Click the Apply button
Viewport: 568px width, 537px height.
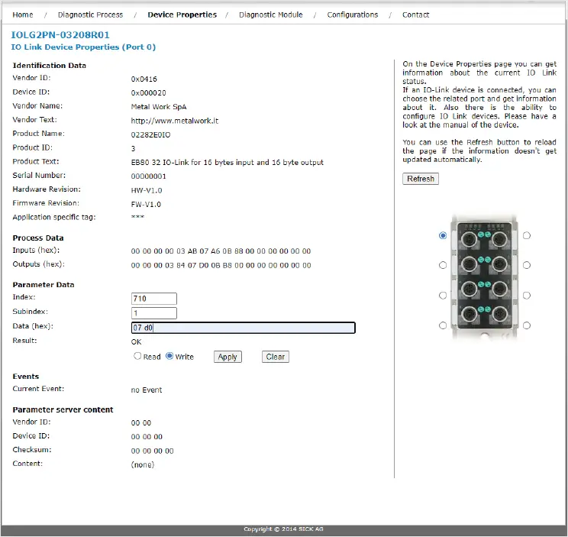(228, 357)
